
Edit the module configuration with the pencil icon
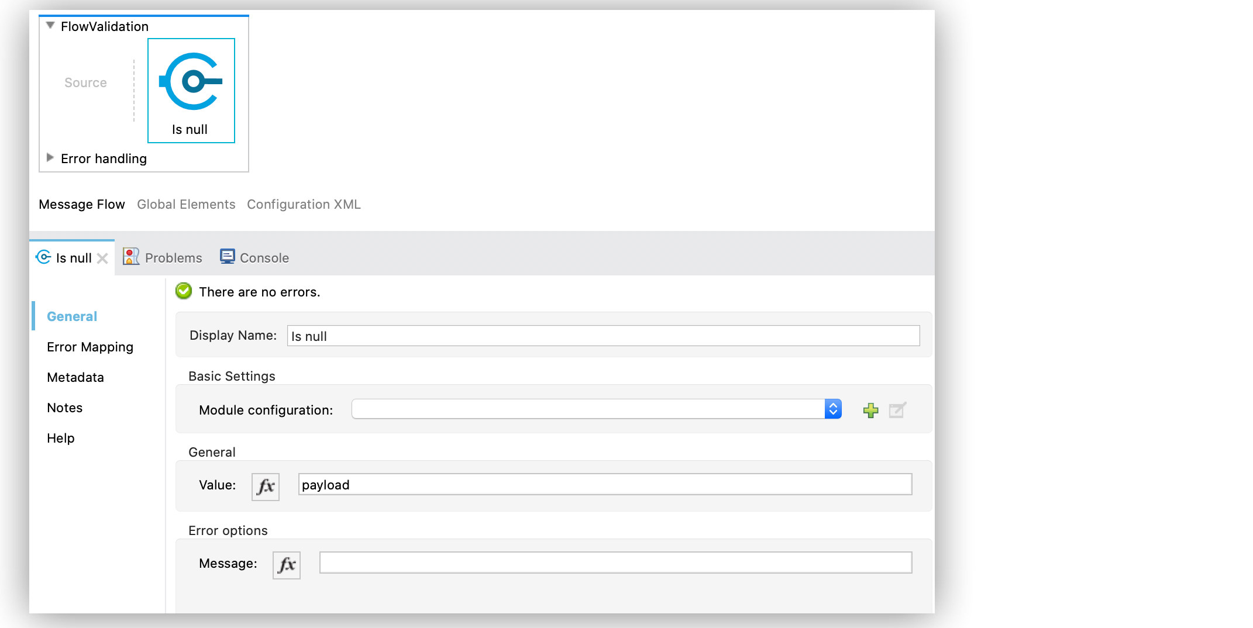897,410
